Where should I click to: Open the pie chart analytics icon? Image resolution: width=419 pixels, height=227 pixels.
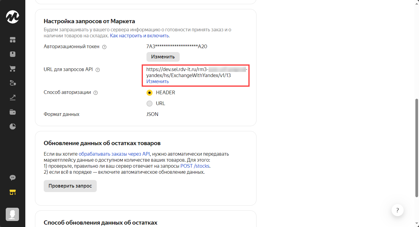tap(13, 126)
